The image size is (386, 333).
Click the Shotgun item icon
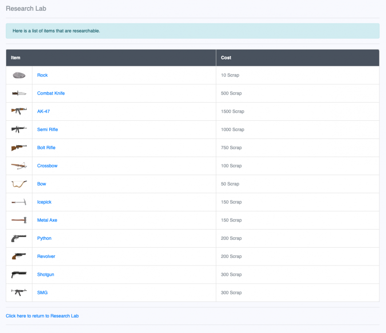[19, 274]
